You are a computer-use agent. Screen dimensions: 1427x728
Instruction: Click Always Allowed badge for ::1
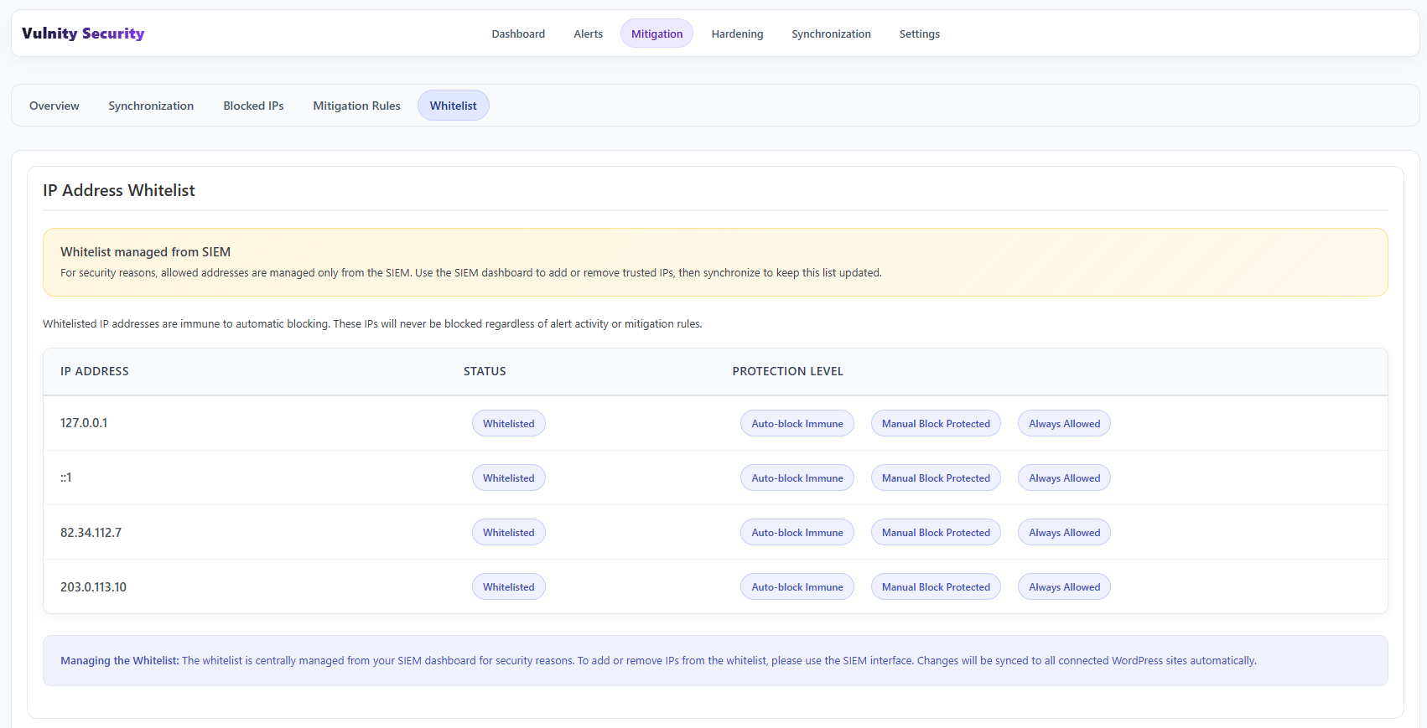[1064, 478]
